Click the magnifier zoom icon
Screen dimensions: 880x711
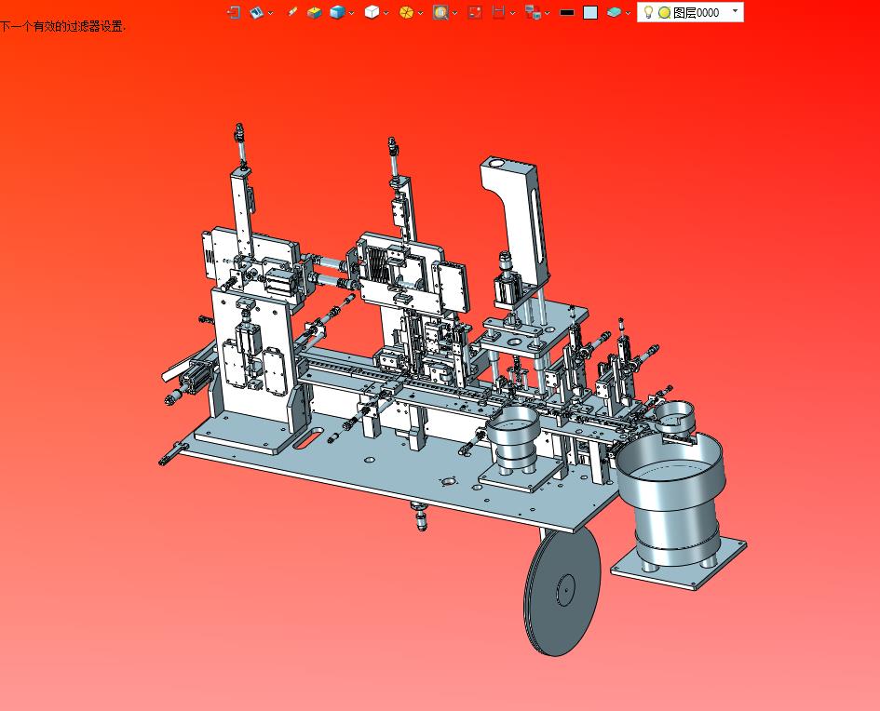[x=440, y=12]
